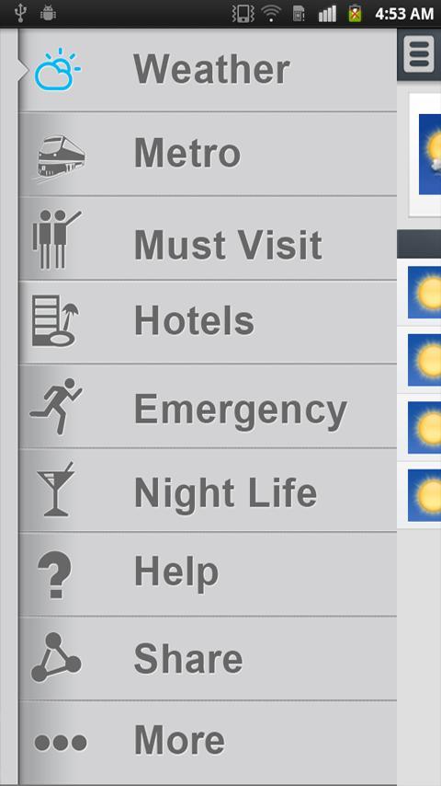Screen dimensions: 441x786
Task: Tap the Night Life cocktail glass icon
Action: click(x=56, y=489)
